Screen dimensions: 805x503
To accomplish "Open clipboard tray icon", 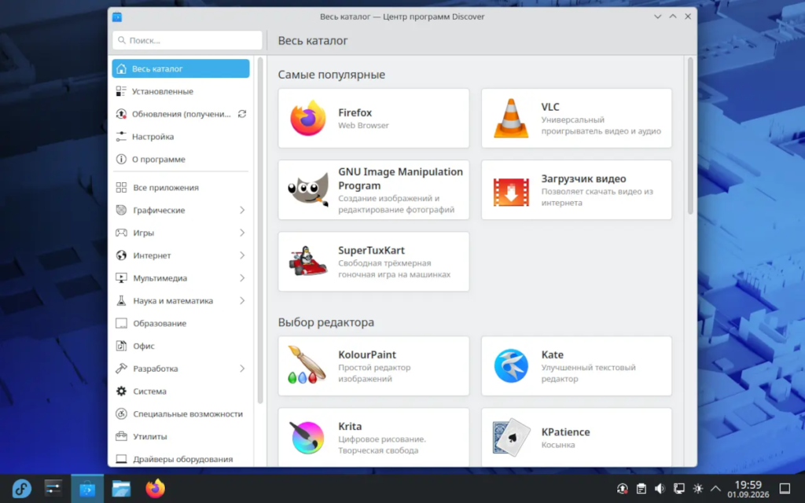I will pos(641,489).
